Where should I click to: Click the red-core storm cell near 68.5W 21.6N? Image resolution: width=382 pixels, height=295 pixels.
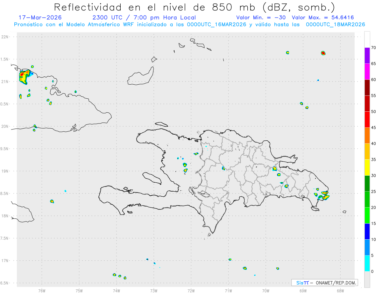tap(323, 53)
